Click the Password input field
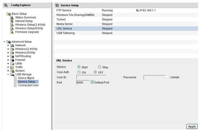This screenshot has height=131, width=201. click(154, 77)
